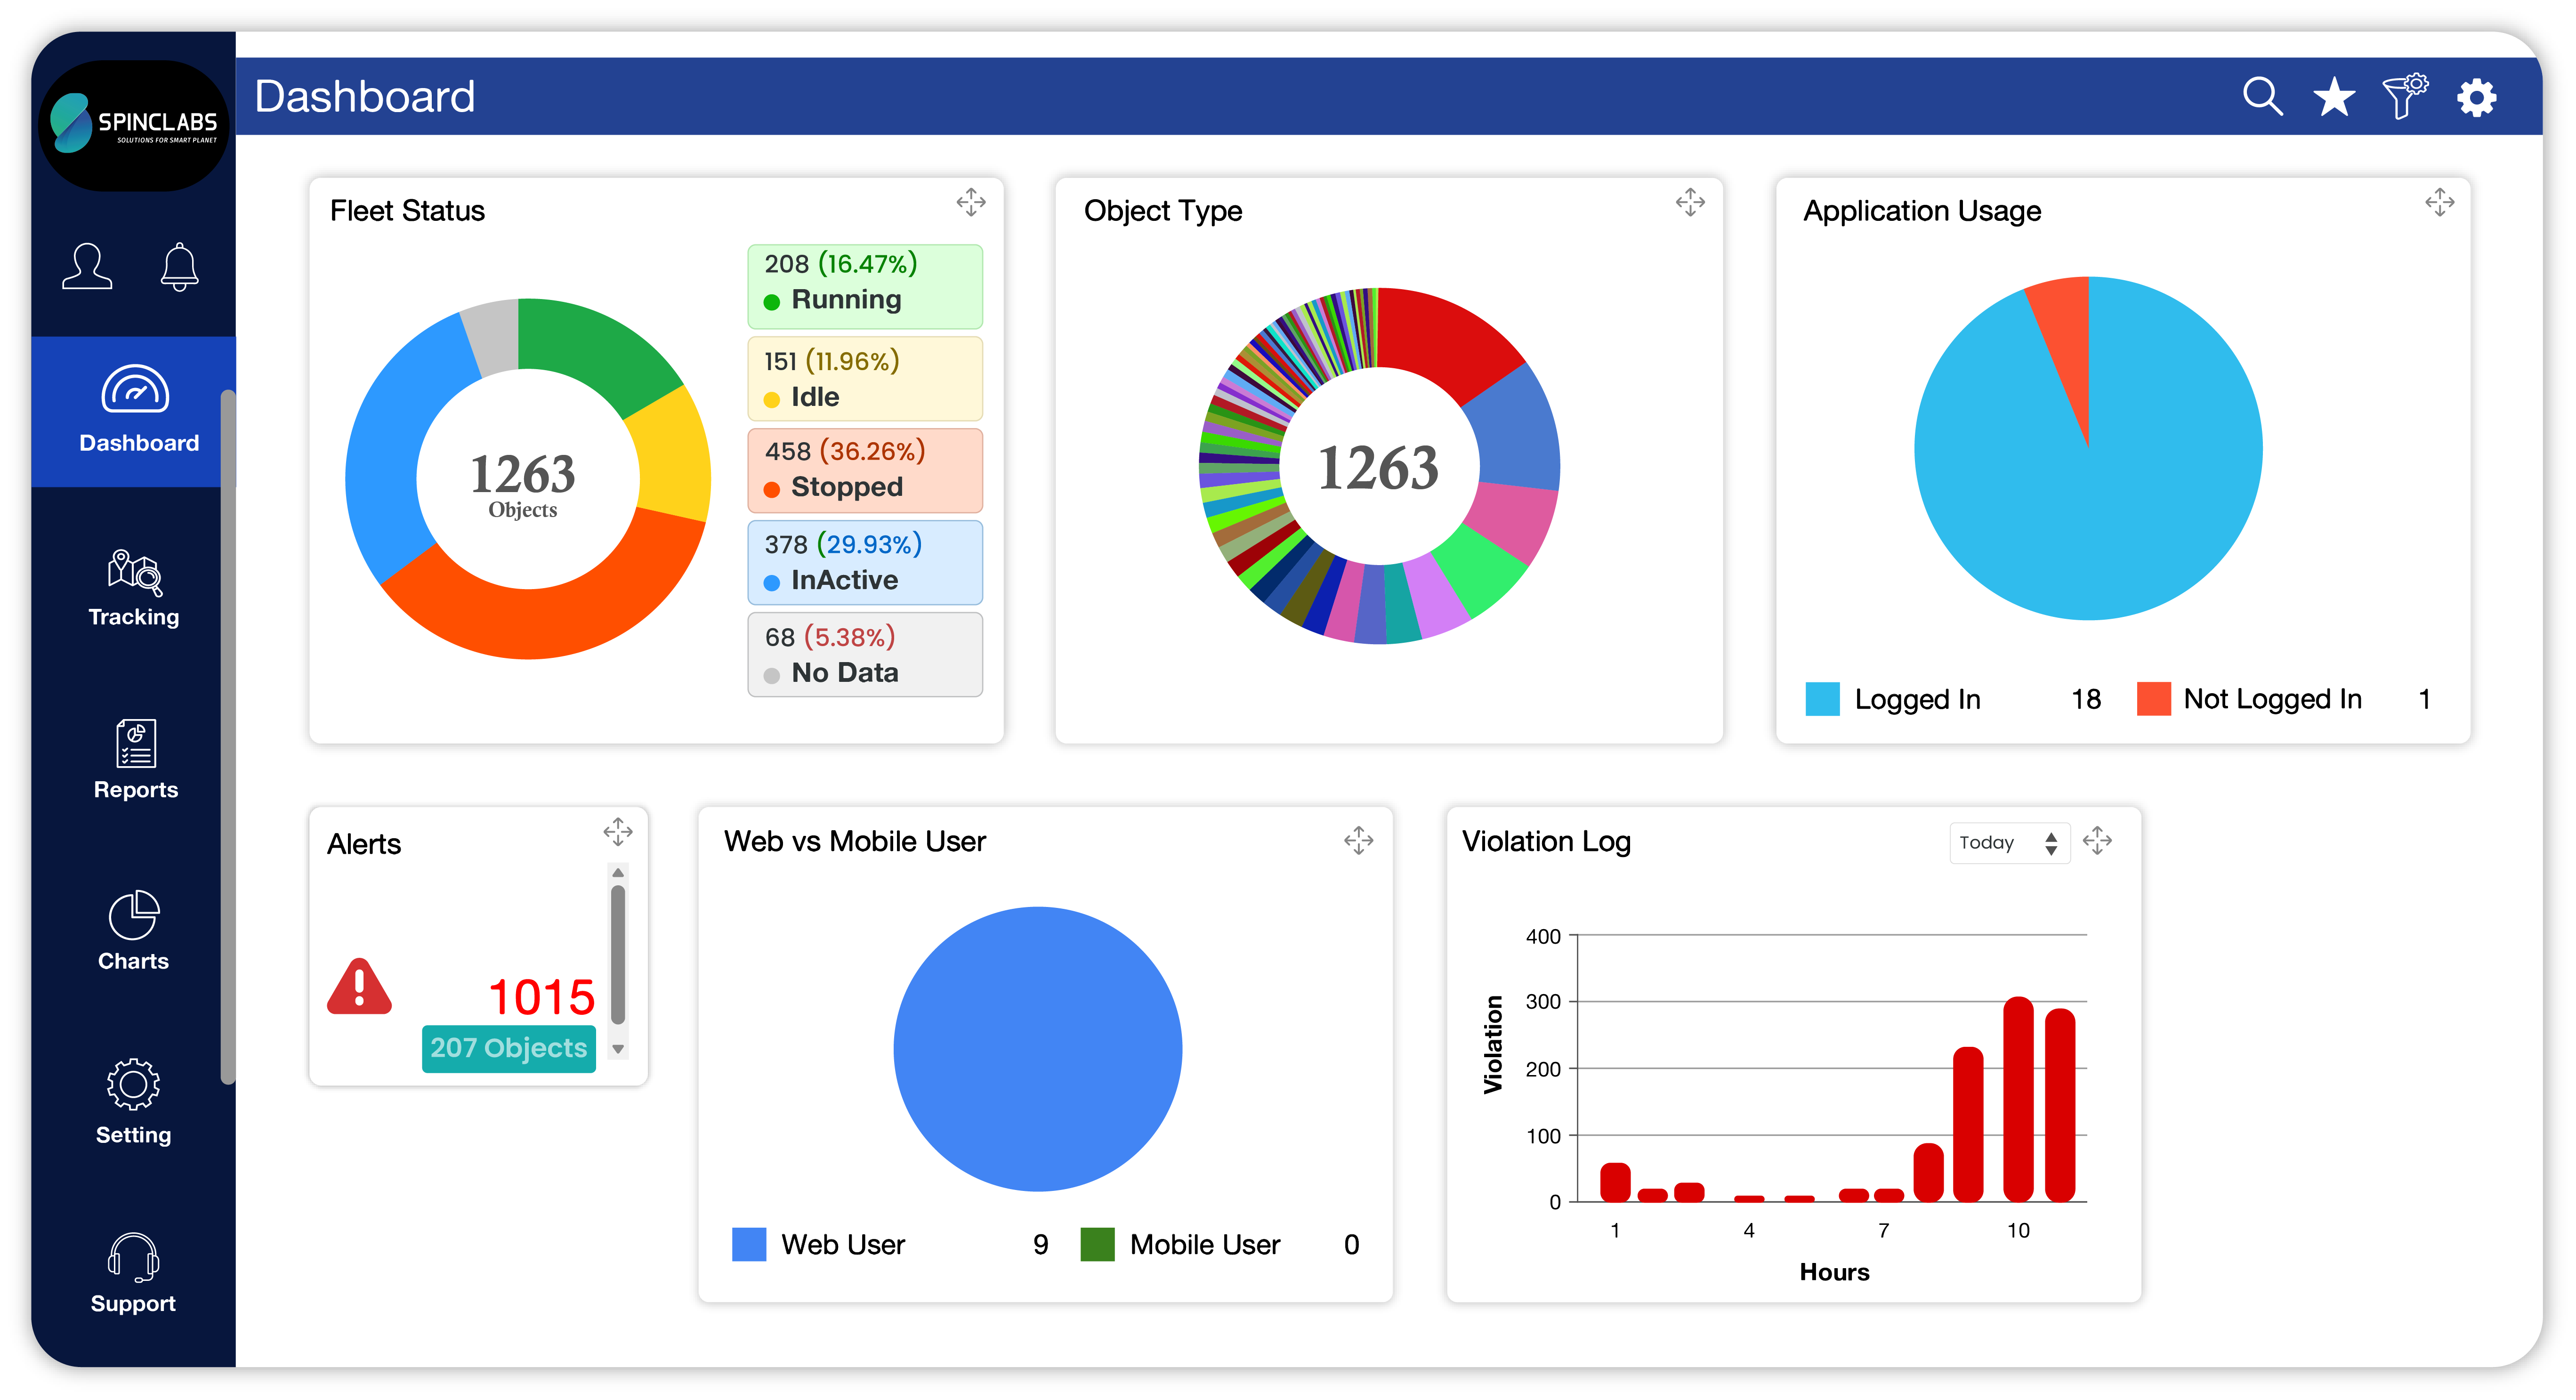Open the filter settings funnel icon
Viewport: 2576px width, 1400px height.
2404,97
